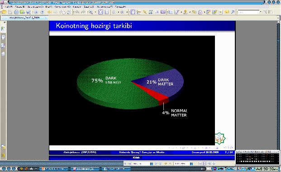
Task: Select the chain link tool icon
Action: coord(194,12)
